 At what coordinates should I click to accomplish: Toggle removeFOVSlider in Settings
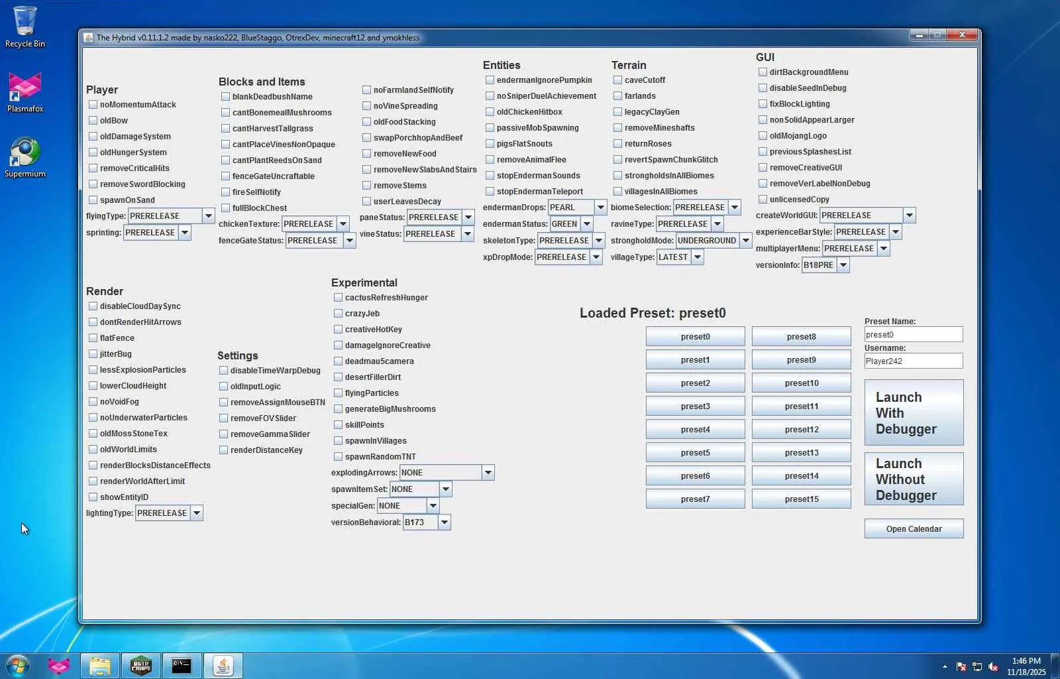coord(224,418)
